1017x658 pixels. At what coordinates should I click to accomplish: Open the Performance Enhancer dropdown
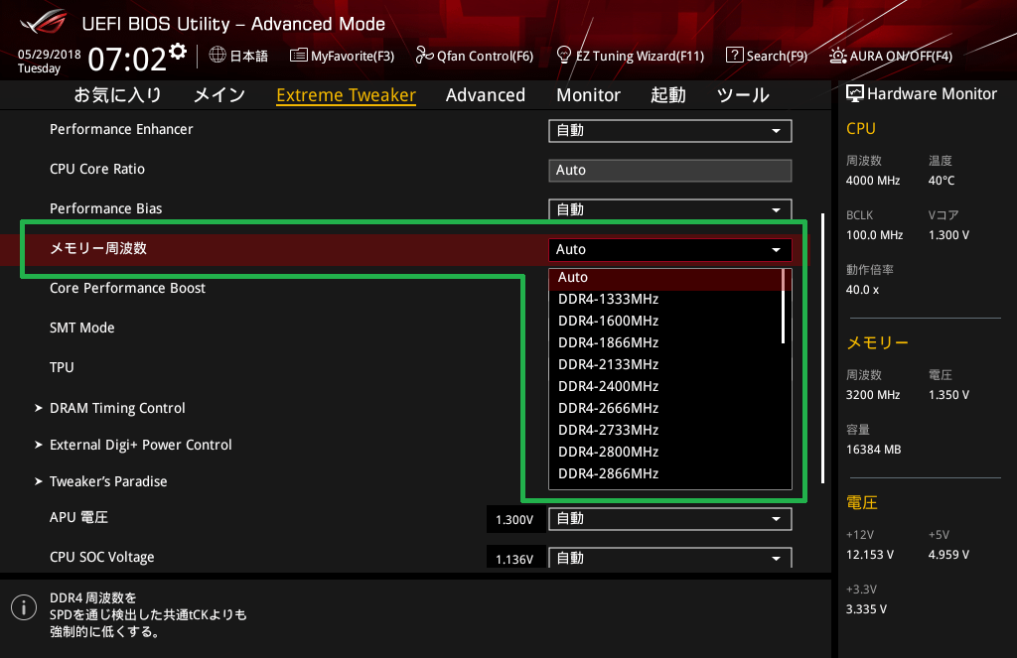(670, 131)
